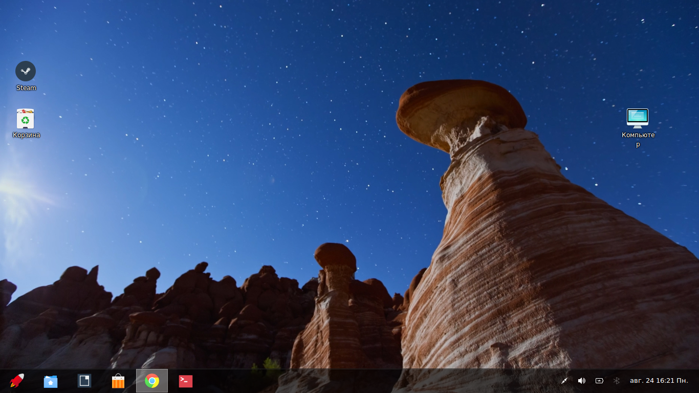Open the app store shopping bag icon
This screenshot has width=699, height=393.
[x=118, y=381]
